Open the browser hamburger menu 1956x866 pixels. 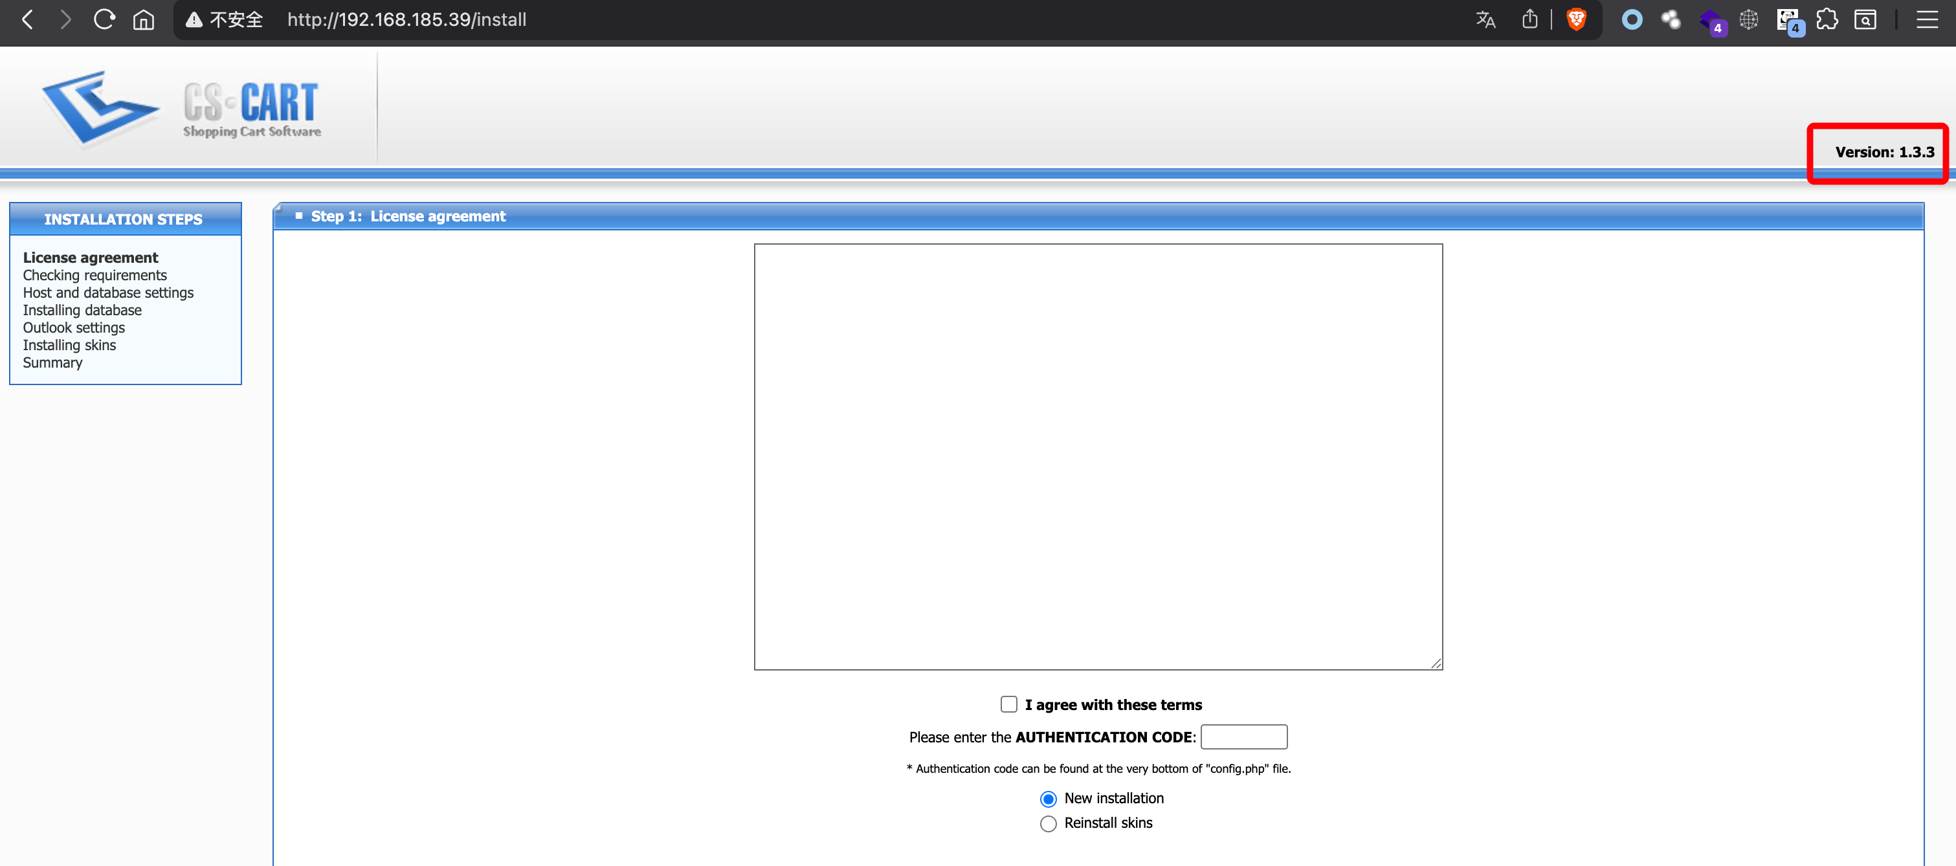click(x=1926, y=19)
